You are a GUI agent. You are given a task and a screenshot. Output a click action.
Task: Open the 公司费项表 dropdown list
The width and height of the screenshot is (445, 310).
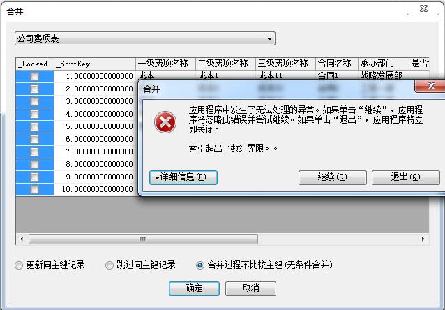(145, 38)
